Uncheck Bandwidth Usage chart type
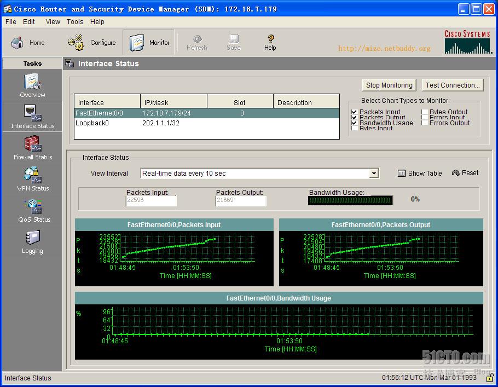498x387 pixels. click(355, 123)
